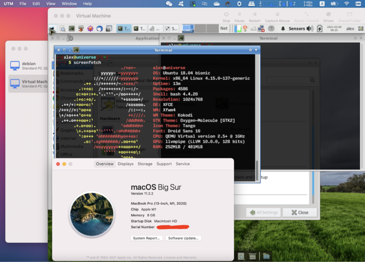
Task: Click the Sensors plugin in XFCE panel
Action: 297,29
